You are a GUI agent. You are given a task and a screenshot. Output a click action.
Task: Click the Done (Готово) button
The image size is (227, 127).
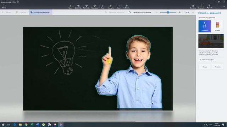pos(217,67)
